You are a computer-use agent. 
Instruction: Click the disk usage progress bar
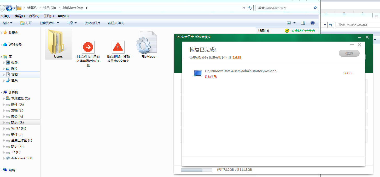(x=196, y=170)
